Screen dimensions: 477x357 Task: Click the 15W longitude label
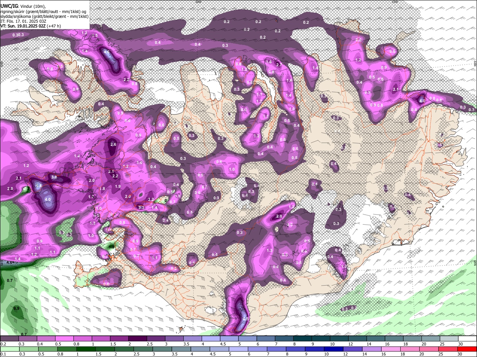pyautogui.click(x=395, y=1)
